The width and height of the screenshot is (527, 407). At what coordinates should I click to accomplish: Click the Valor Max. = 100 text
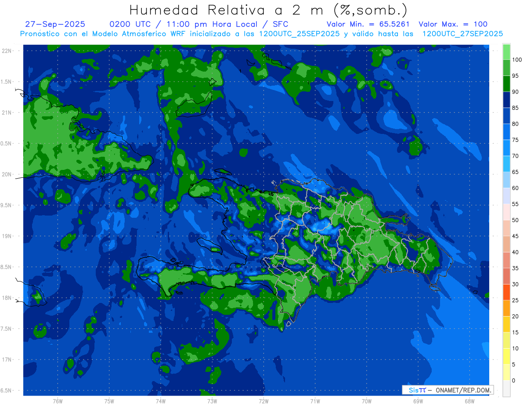pos(453,24)
